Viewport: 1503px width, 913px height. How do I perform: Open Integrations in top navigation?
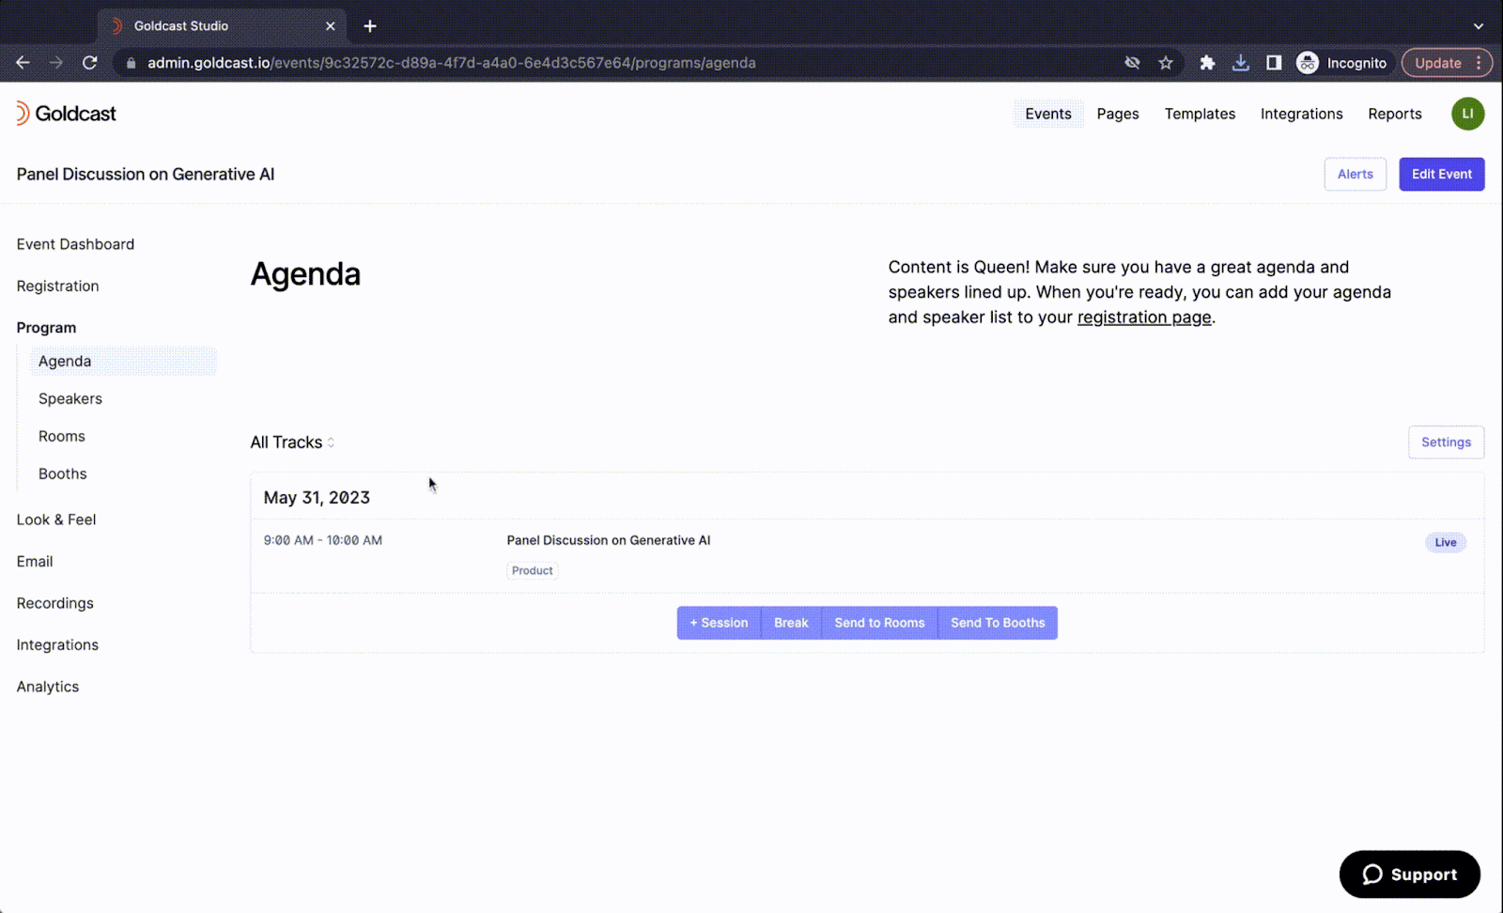pyautogui.click(x=1301, y=114)
